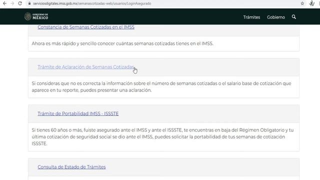
Task: Open Consulta de Estado de Trámites link
Action: 71,167
